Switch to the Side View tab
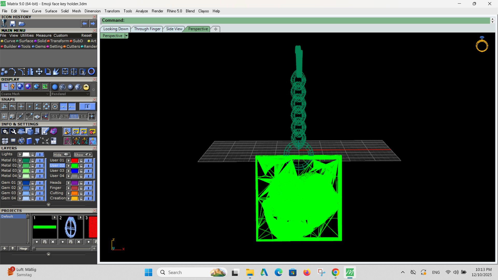Screen dimensions: 498x280 [174, 29]
